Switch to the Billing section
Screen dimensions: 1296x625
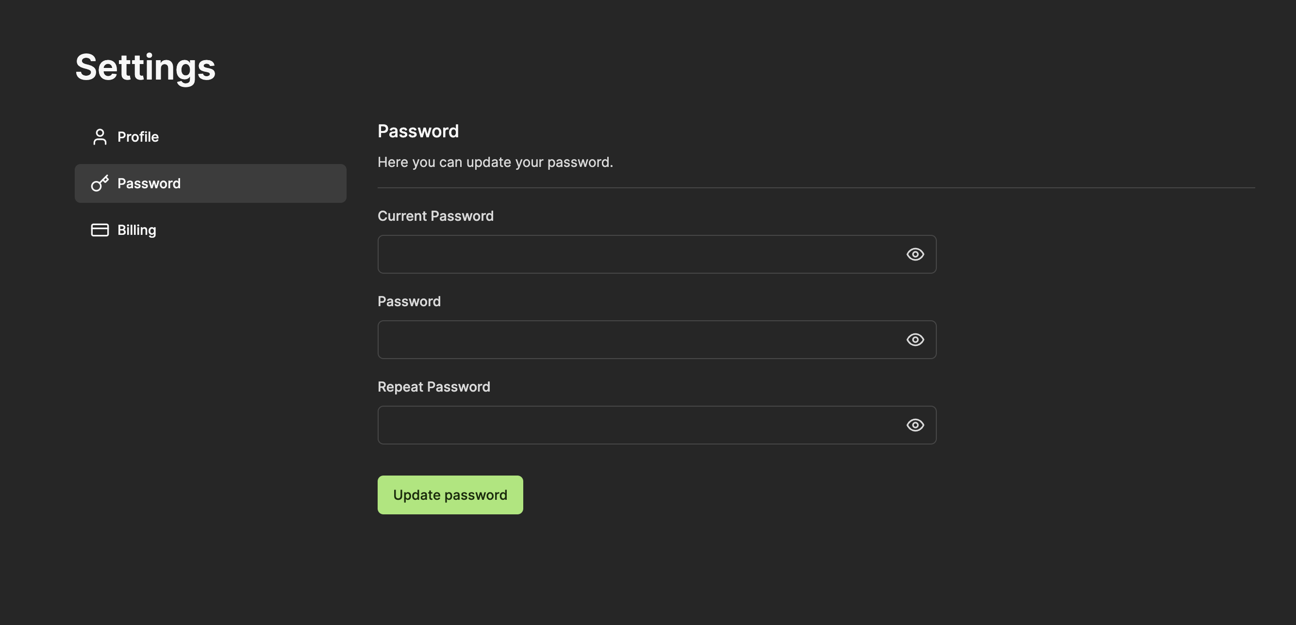tap(137, 230)
